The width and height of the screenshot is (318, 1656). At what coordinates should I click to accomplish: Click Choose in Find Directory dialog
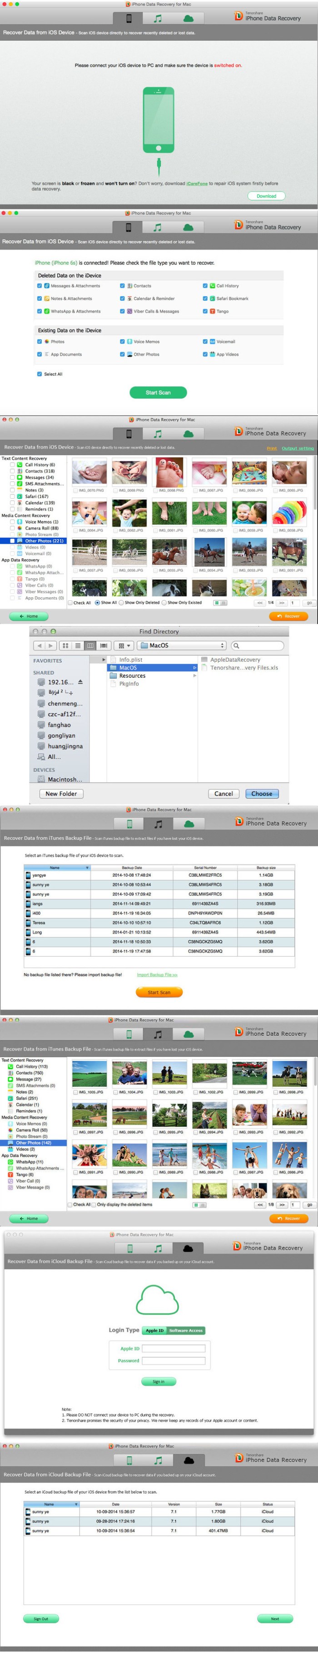tap(262, 794)
